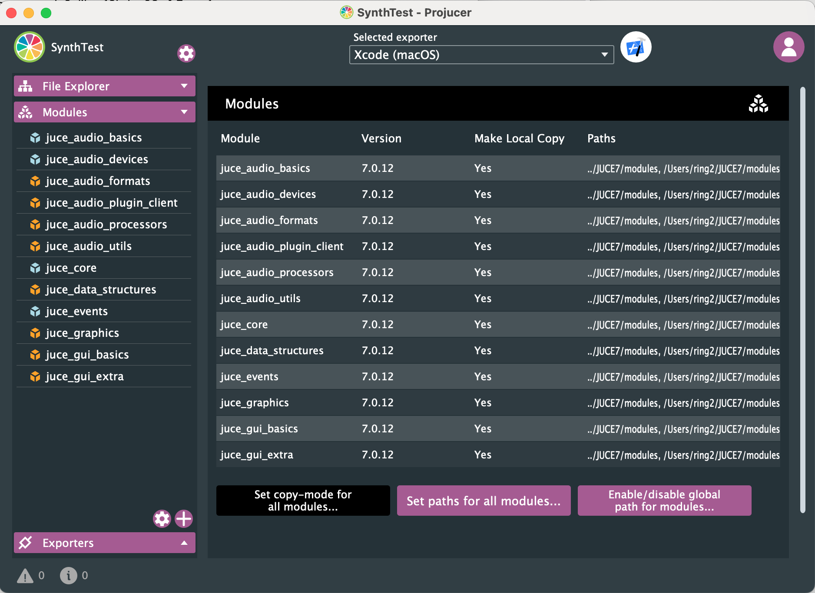Click Set copy-mode for all modules button
This screenshot has width=815, height=593.
(x=303, y=501)
